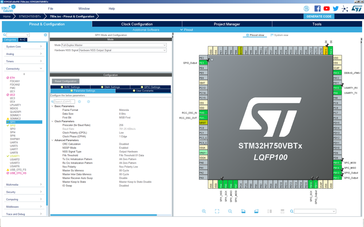The height and width of the screenshot is (227, 364).
Task: Click the peripheral search magnifier icon
Action: coord(4,35)
